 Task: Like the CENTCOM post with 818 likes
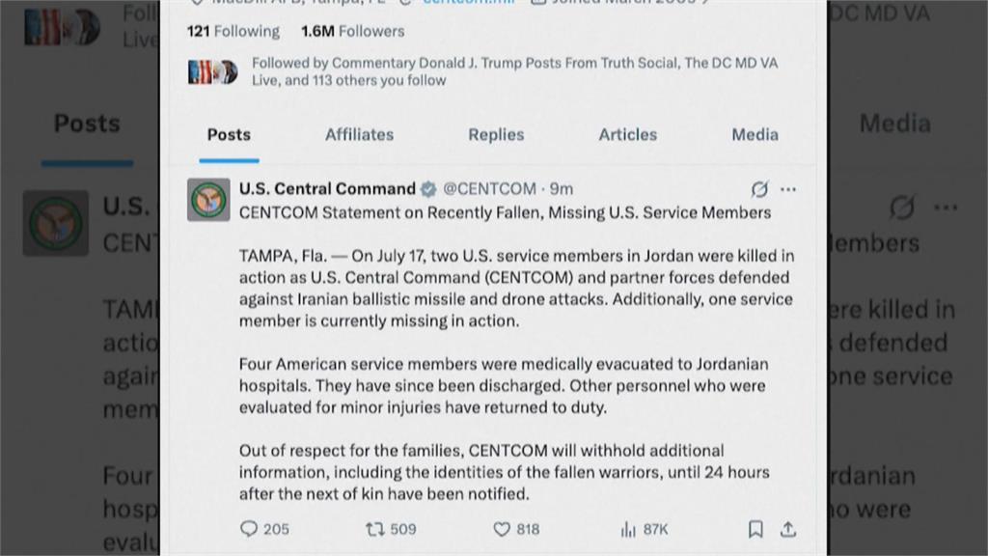click(x=502, y=530)
